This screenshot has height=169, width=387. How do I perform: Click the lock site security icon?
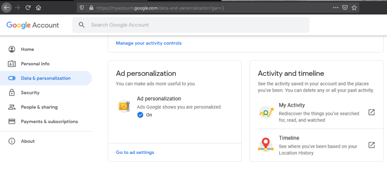[90, 8]
